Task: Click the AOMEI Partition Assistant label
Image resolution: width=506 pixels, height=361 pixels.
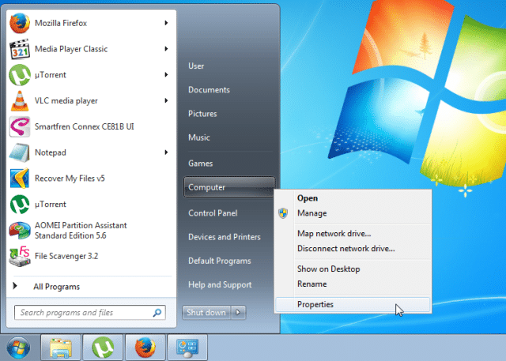Action: coord(81,231)
